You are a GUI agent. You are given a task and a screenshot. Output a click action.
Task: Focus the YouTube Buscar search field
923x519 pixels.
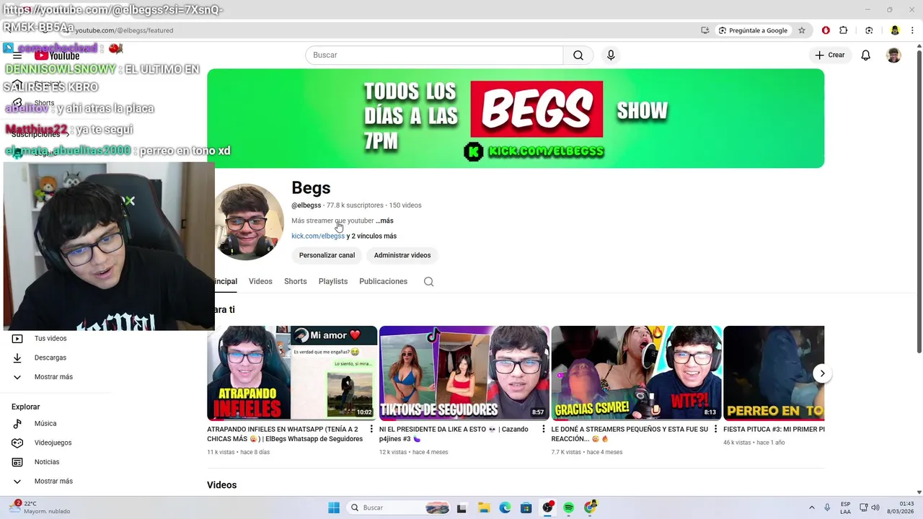pyautogui.click(x=434, y=56)
